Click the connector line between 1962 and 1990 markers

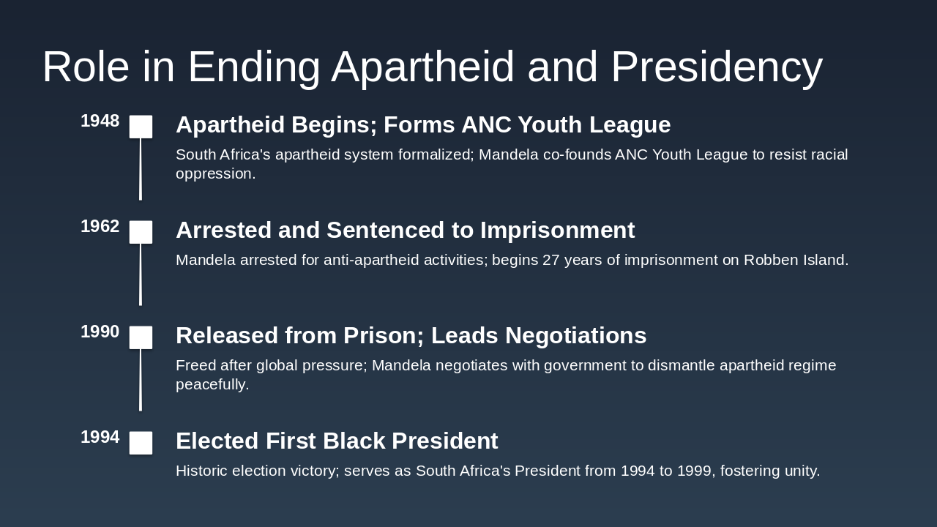141,274
